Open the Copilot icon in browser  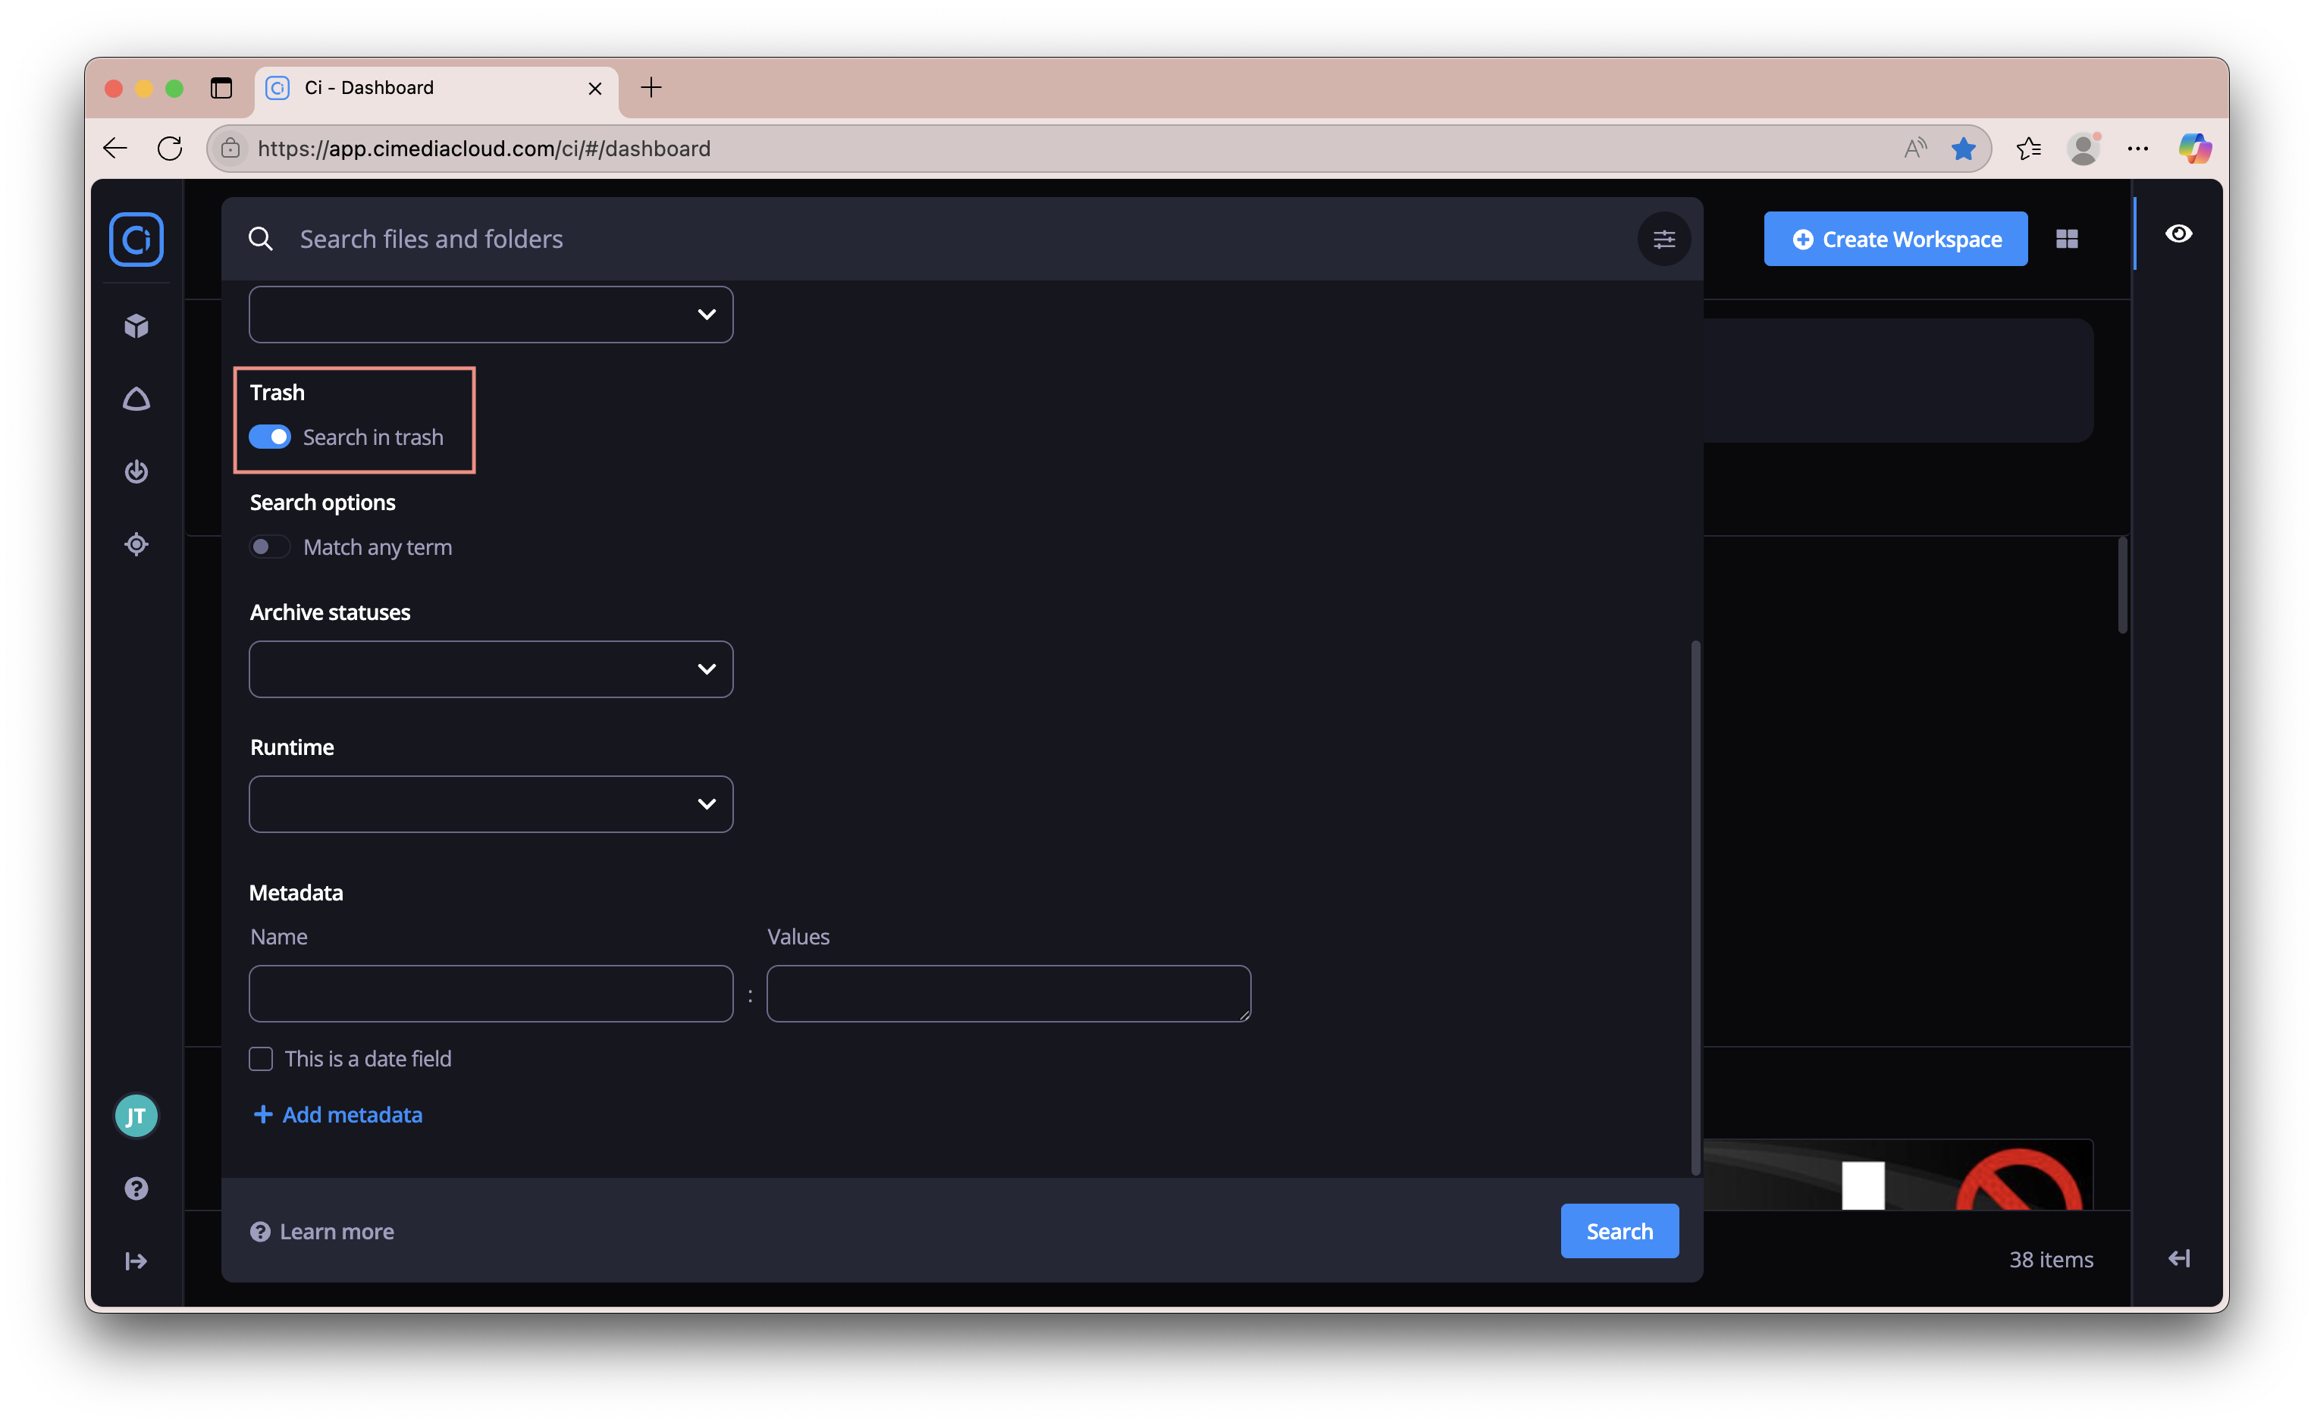[2194, 148]
